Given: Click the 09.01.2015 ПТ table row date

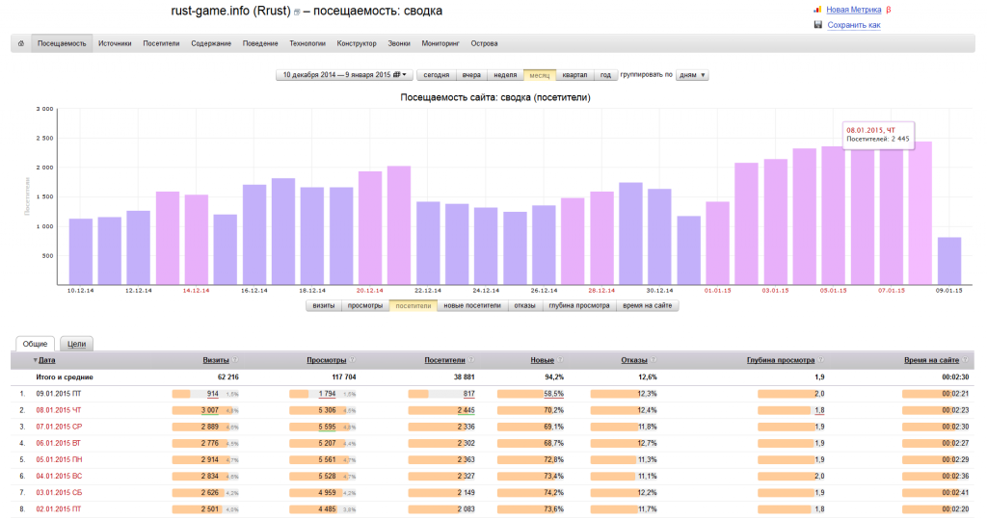Looking at the screenshot, I should pyautogui.click(x=59, y=394).
